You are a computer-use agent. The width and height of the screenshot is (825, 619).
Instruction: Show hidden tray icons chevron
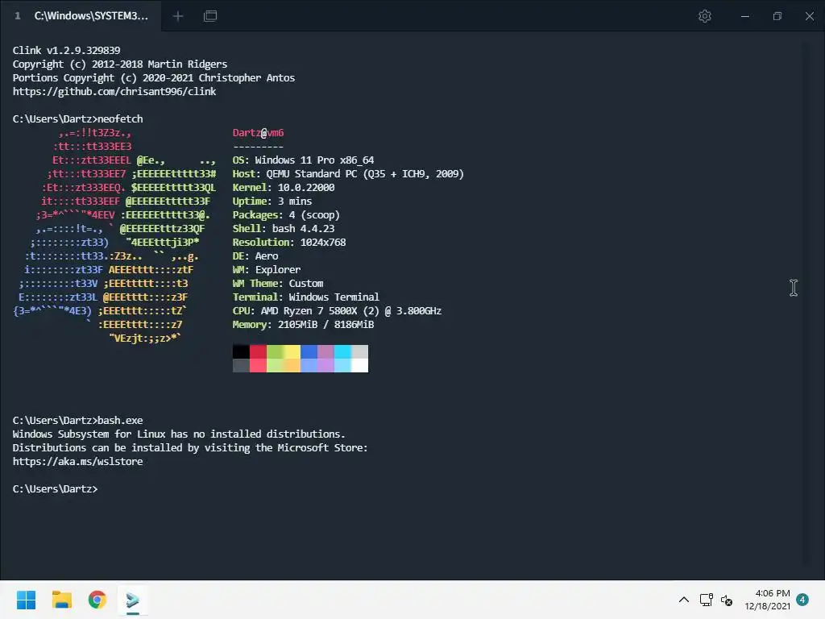pyautogui.click(x=683, y=600)
